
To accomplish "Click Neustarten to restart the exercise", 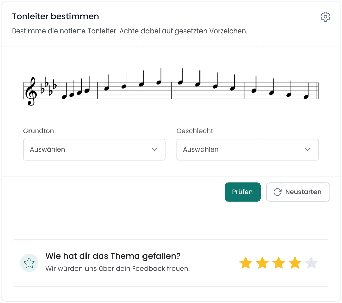I will point(298,192).
